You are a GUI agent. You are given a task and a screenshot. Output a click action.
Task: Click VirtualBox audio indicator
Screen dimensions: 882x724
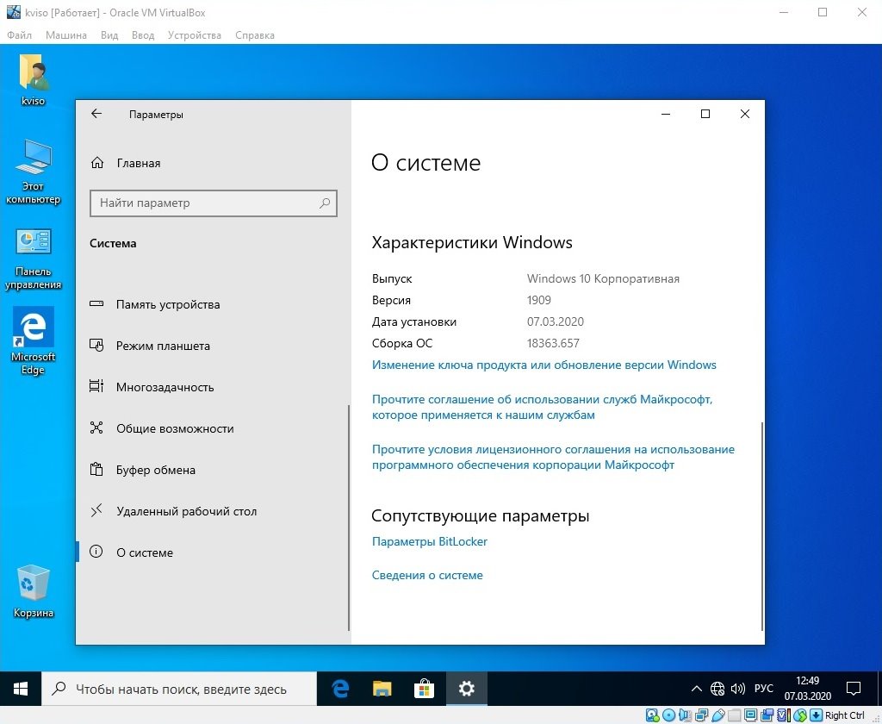click(685, 715)
